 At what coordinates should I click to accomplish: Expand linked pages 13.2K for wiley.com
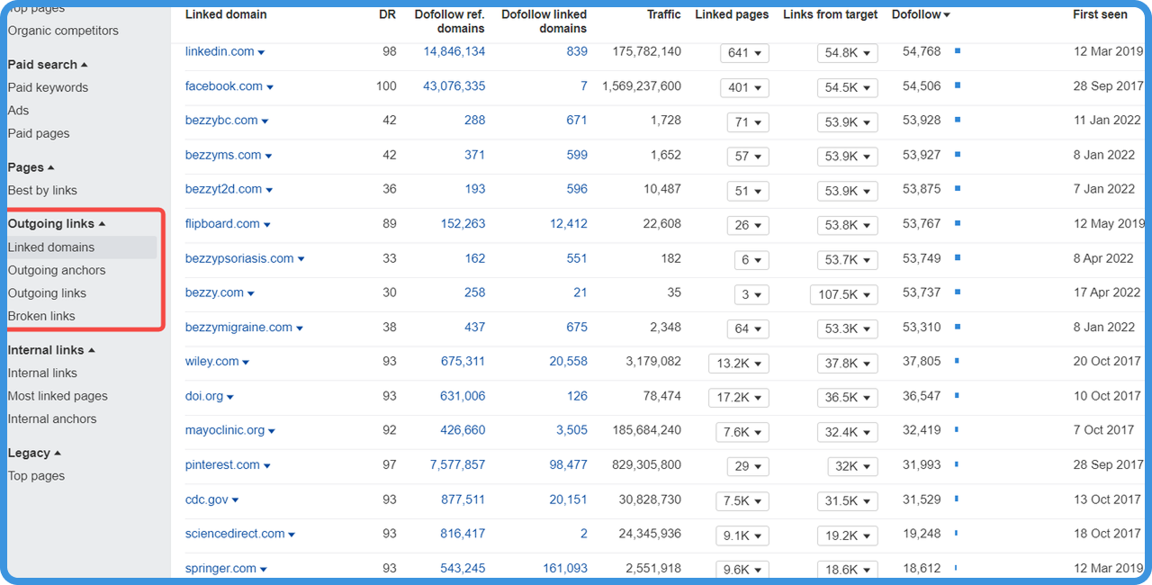click(x=738, y=364)
